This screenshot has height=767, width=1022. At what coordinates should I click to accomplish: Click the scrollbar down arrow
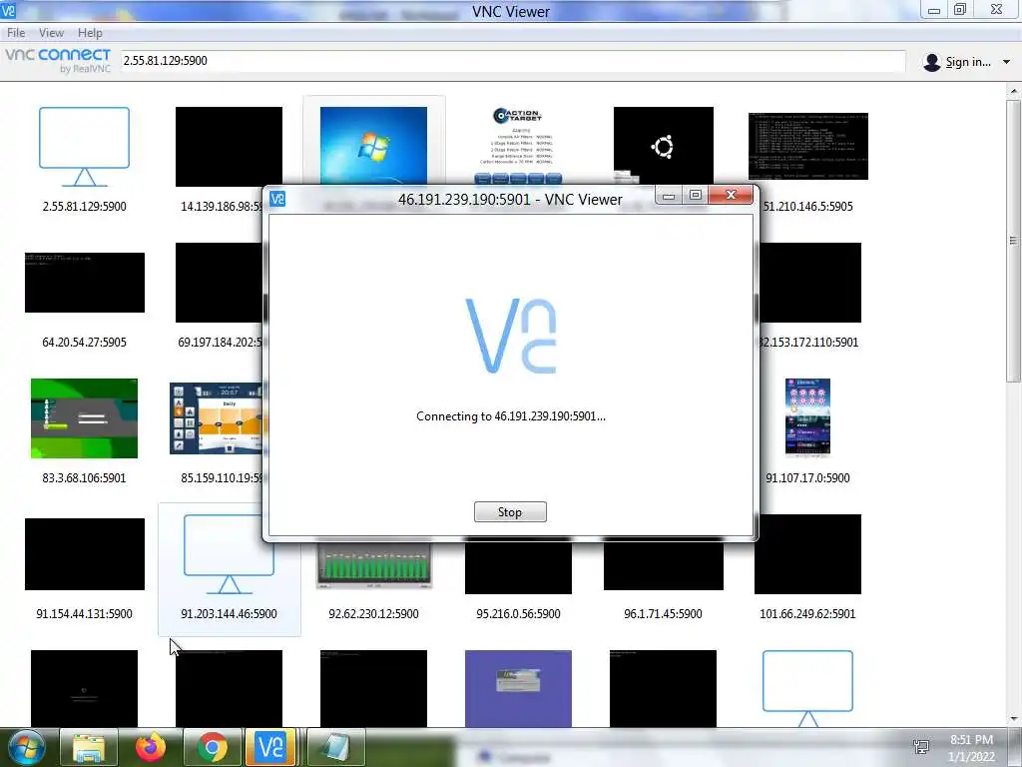(x=1013, y=719)
